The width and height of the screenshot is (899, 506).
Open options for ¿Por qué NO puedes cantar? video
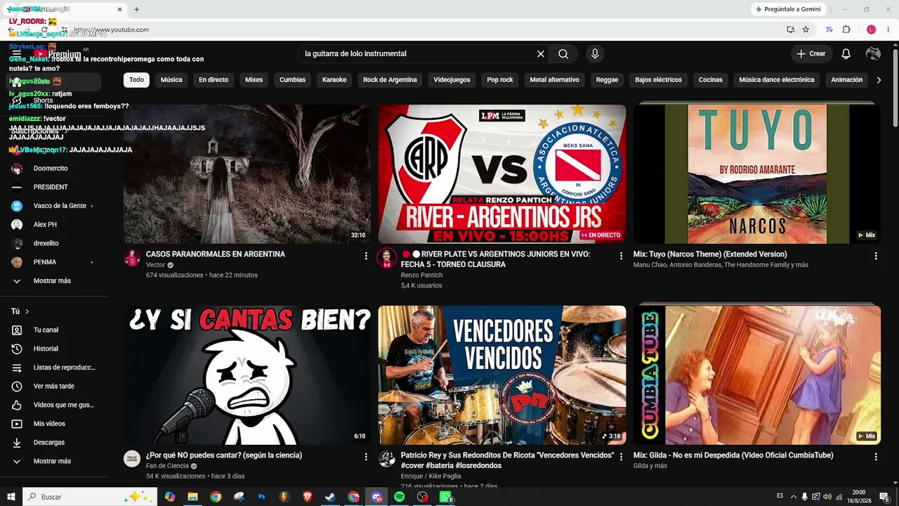coord(366,457)
